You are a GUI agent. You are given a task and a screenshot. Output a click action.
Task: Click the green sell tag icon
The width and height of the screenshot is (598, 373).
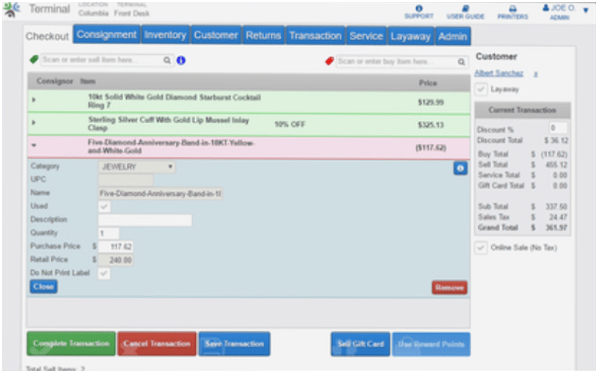[x=34, y=59]
